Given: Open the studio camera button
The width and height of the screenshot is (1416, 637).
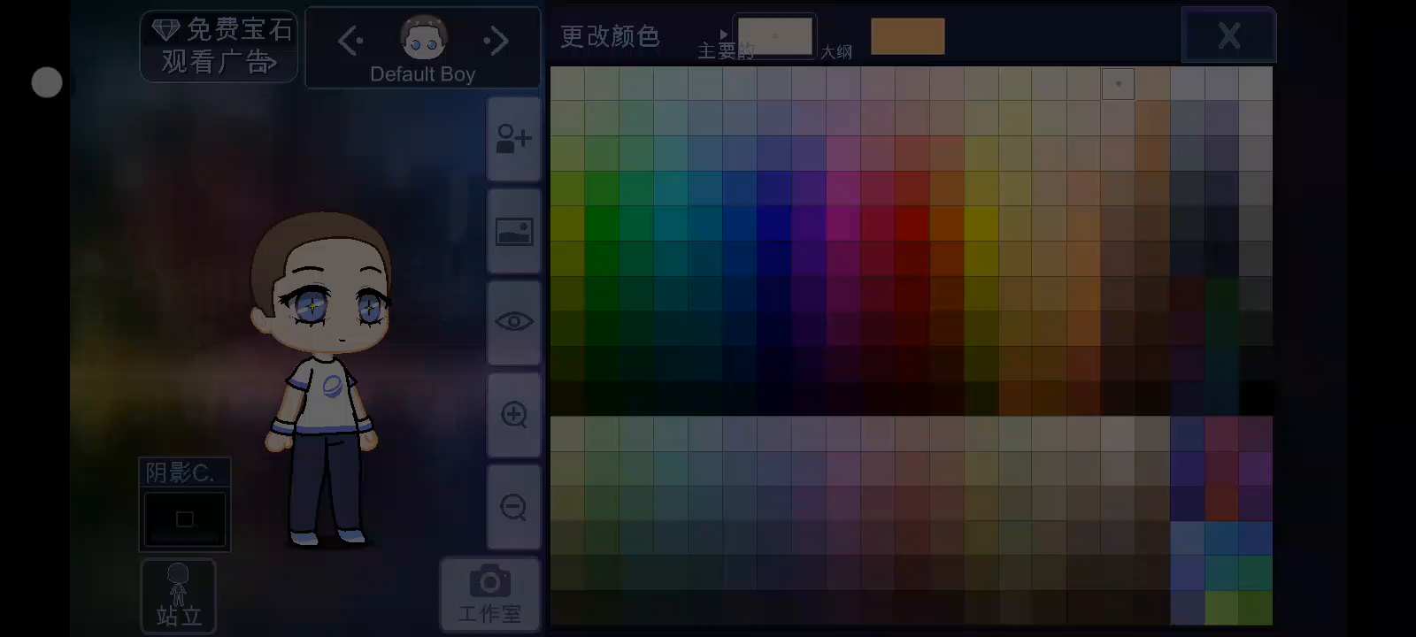Looking at the screenshot, I should 489,595.
